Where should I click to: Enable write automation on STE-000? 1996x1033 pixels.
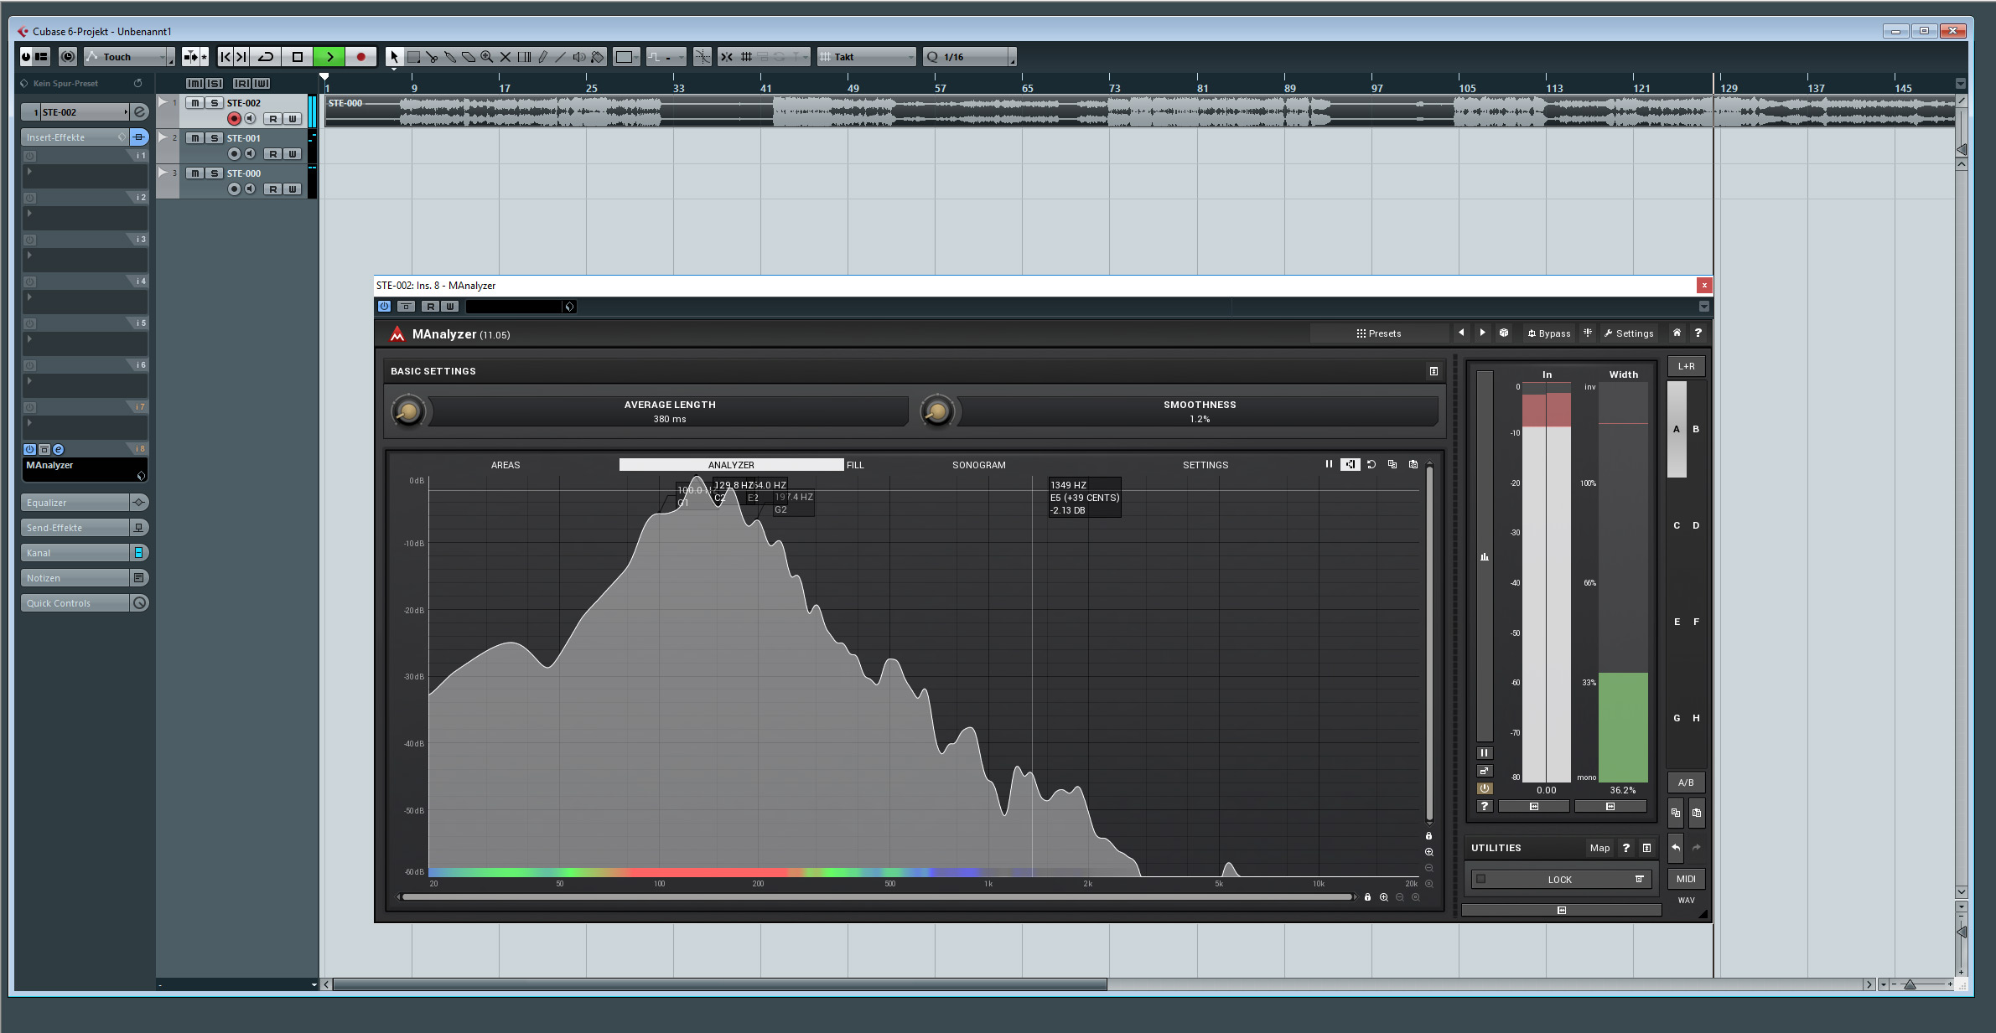(x=292, y=189)
